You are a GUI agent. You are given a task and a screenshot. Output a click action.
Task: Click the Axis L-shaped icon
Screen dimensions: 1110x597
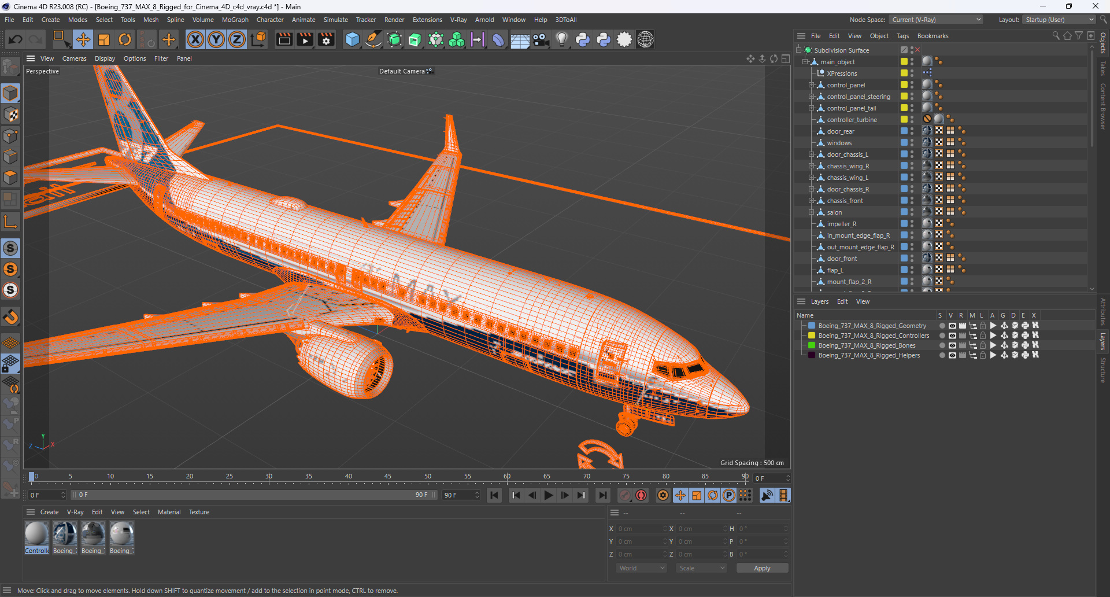[10, 222]
